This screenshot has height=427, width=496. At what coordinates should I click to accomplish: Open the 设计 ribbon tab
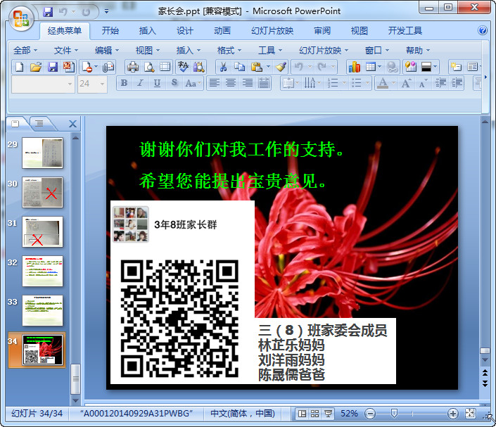point(185,31)
